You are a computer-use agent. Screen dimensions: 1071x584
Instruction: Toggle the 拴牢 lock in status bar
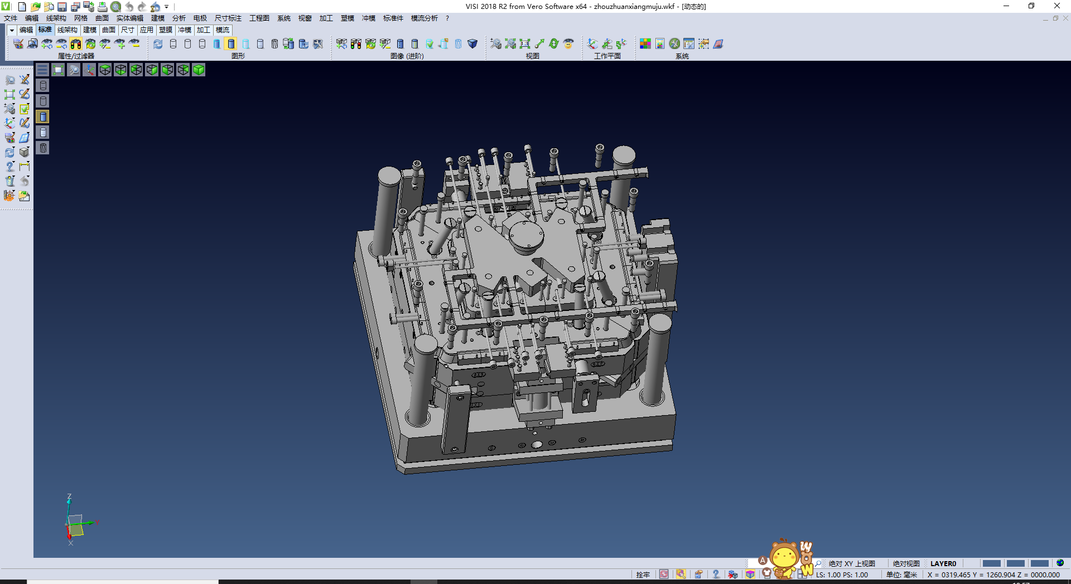[x=643, y=575]
